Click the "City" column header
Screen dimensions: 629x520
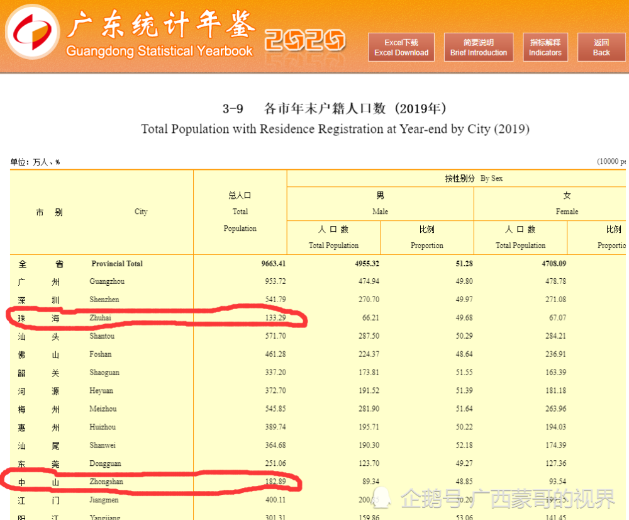[x=141, y=212]
